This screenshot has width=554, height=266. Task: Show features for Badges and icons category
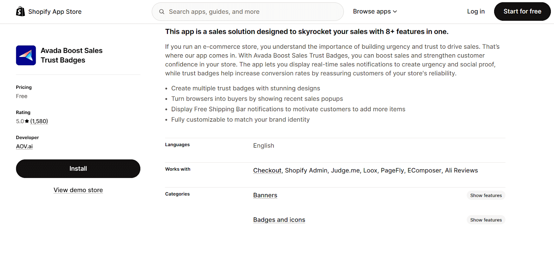pyautogui.click(x=485, y=220)
